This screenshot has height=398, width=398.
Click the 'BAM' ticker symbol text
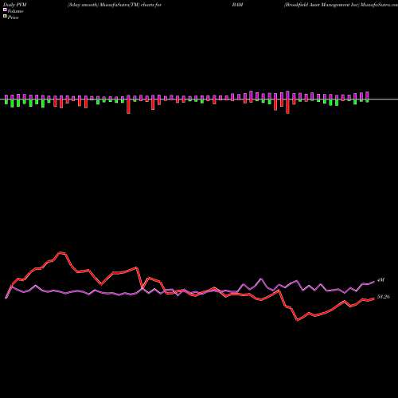pyautogui.click(x=237, y=5)
